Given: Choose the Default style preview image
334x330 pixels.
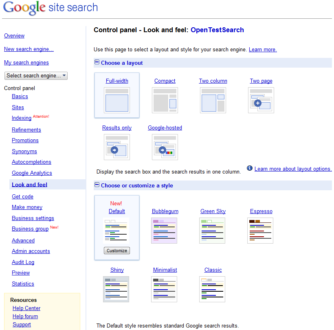Looking at the screenshot, I should point(116,231).
